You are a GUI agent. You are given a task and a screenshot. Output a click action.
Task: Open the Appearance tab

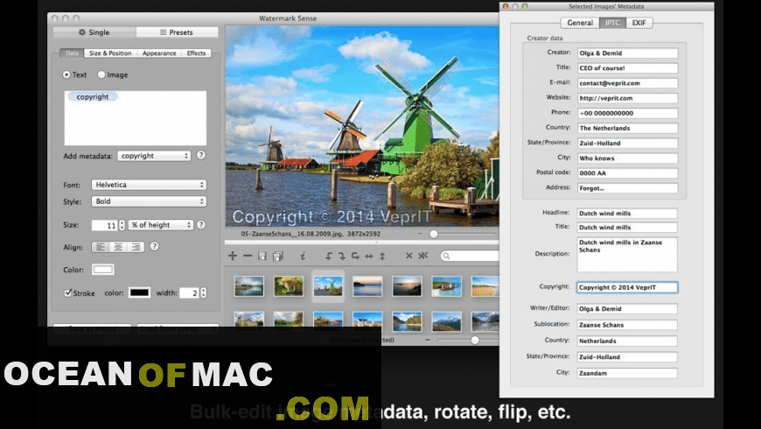click(x=159, y=53)
